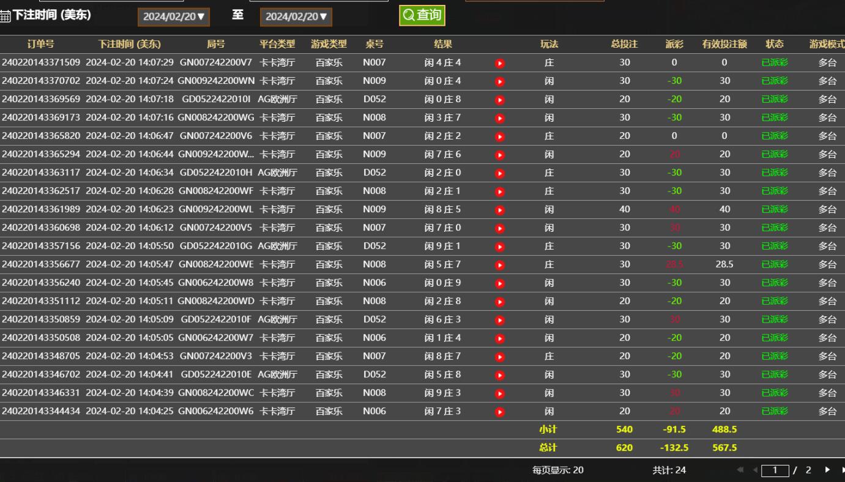This screenshot has height=482, width=845.
Task: Click the 派彩 column header
Action: pyautogui.click(x=674, y=44)
